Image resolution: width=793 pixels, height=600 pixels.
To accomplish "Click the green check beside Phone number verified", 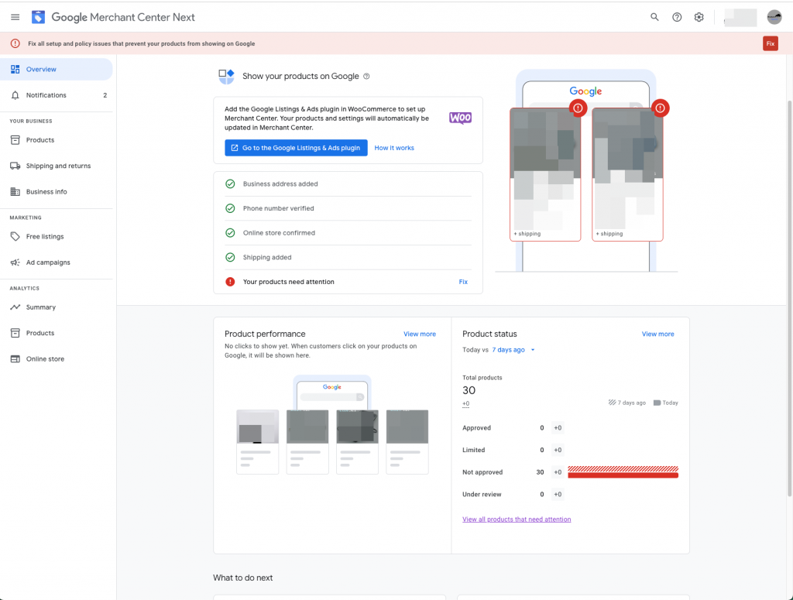I will (230, 208).
